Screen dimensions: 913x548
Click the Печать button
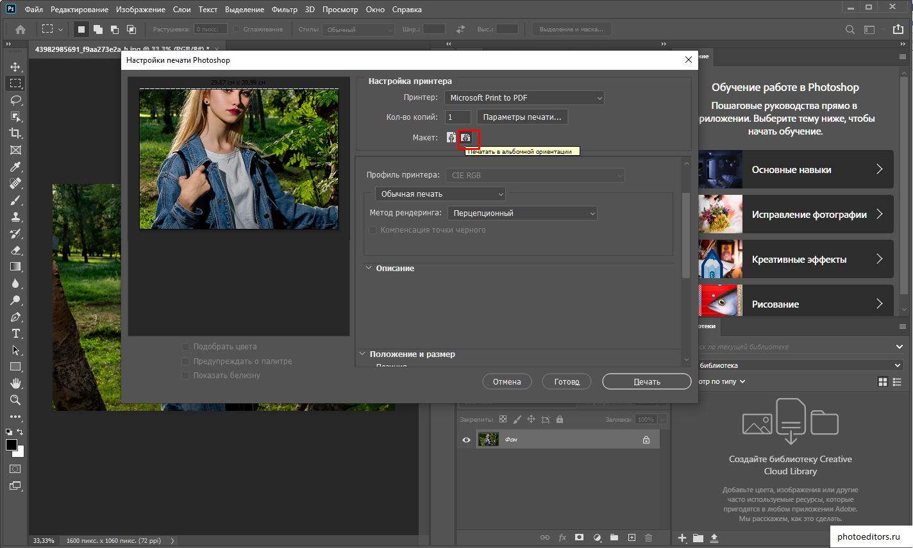click(x=647, y=382)
